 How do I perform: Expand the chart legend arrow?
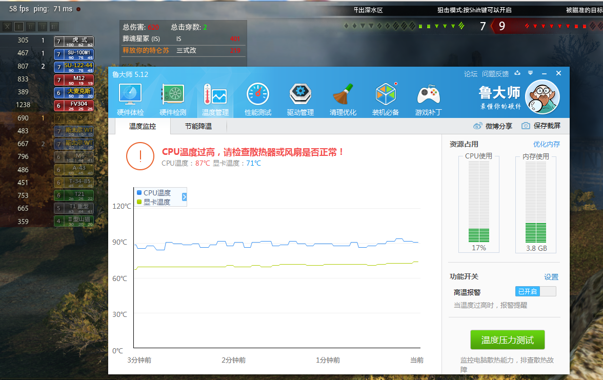[x=184, y=197]
